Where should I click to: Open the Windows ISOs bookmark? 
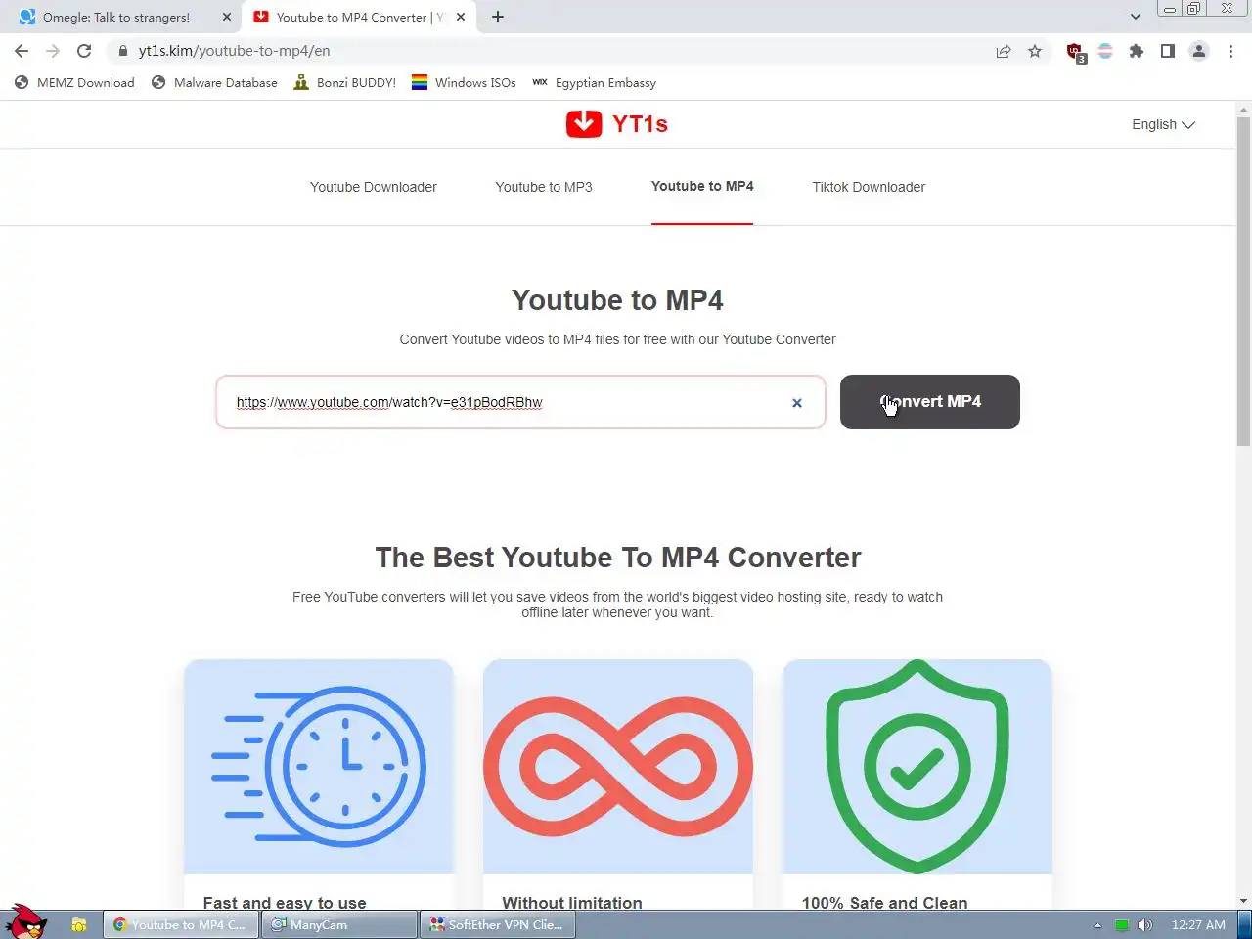464,83
